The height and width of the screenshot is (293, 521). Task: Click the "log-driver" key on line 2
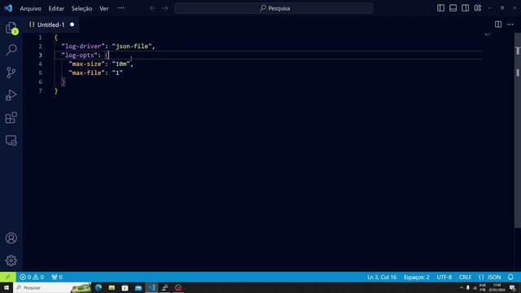[x=83, y=46]
